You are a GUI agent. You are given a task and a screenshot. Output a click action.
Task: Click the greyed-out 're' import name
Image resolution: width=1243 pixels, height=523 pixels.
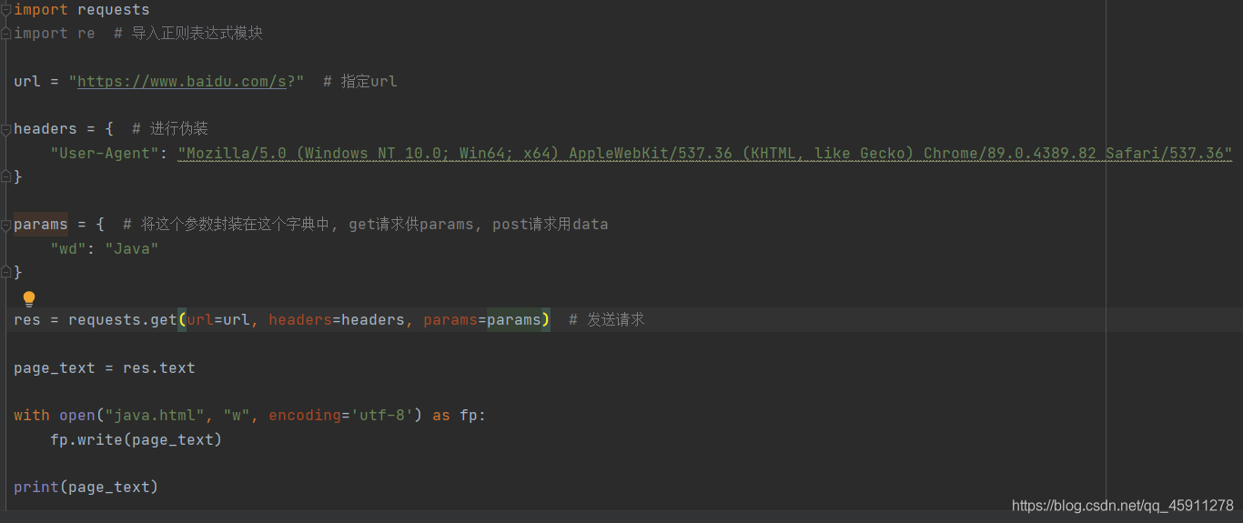86,33
